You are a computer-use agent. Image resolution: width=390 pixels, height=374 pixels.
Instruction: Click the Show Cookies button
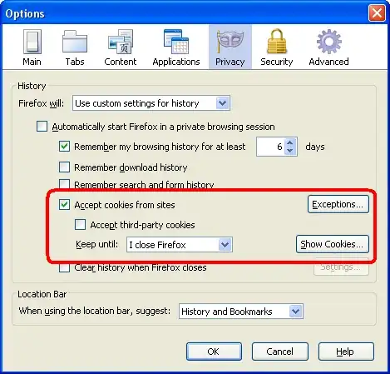click(333, 244)
